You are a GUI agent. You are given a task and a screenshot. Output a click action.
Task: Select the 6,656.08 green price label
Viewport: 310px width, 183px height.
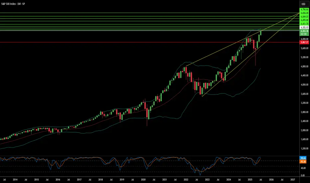coord(304,13)
